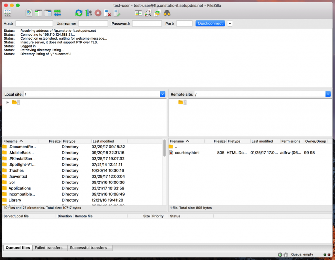
Task: Click 'Queue: empty' status text
Action: pyautogui.click(x=302, y=254)
